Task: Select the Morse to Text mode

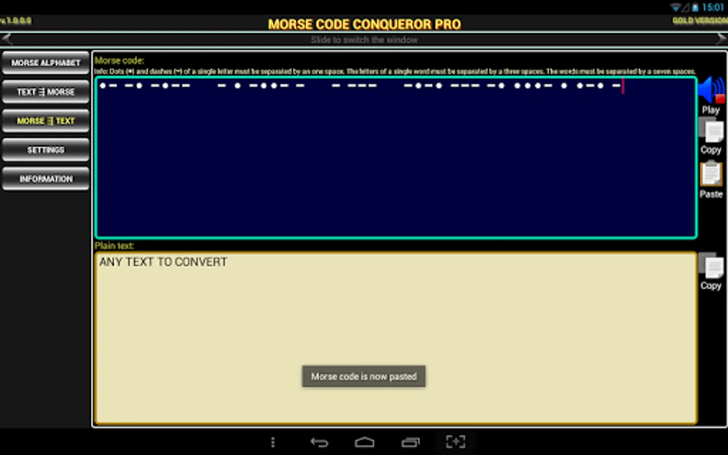Action: (45, 121)
